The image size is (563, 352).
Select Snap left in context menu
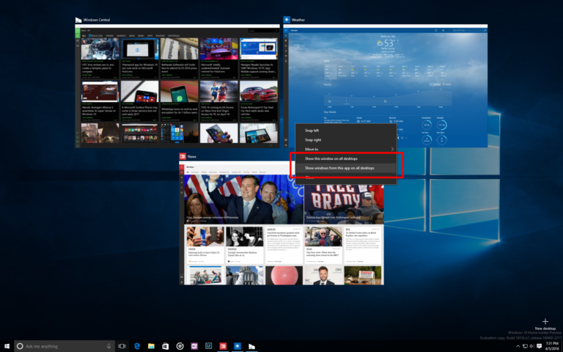click(x=312, y=131)
